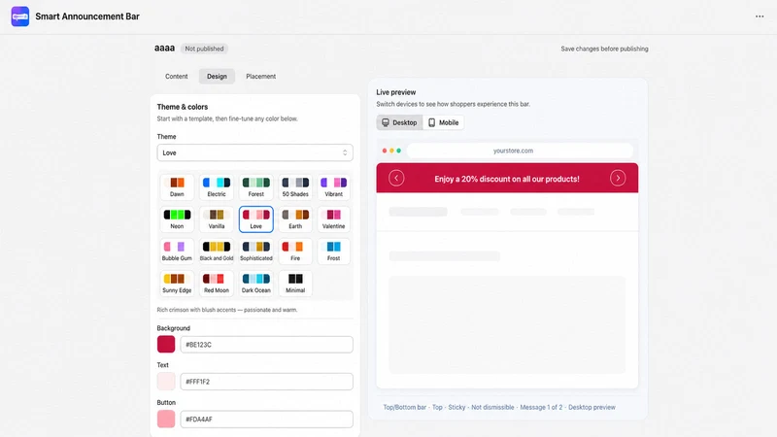The width and height of the screenshot is (777, 437).
Task: Click the 'Message 1 of 2' status text
Action: 541,407
